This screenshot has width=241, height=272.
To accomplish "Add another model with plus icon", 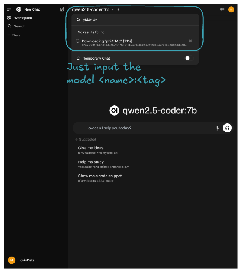I will [x=118, y=9].
